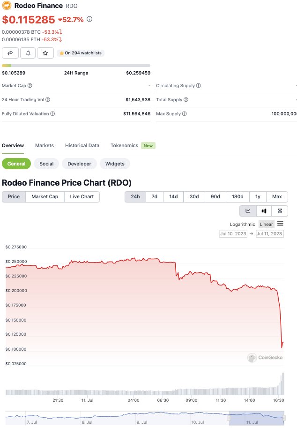Expand the chart to fullscreen
Image resolution: width=297 pixels, height=435 pixels.
pyautogui.click(x=279, y=211)
